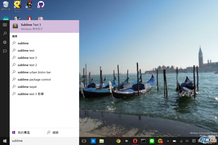Open Task View on the taskbar

84,141
